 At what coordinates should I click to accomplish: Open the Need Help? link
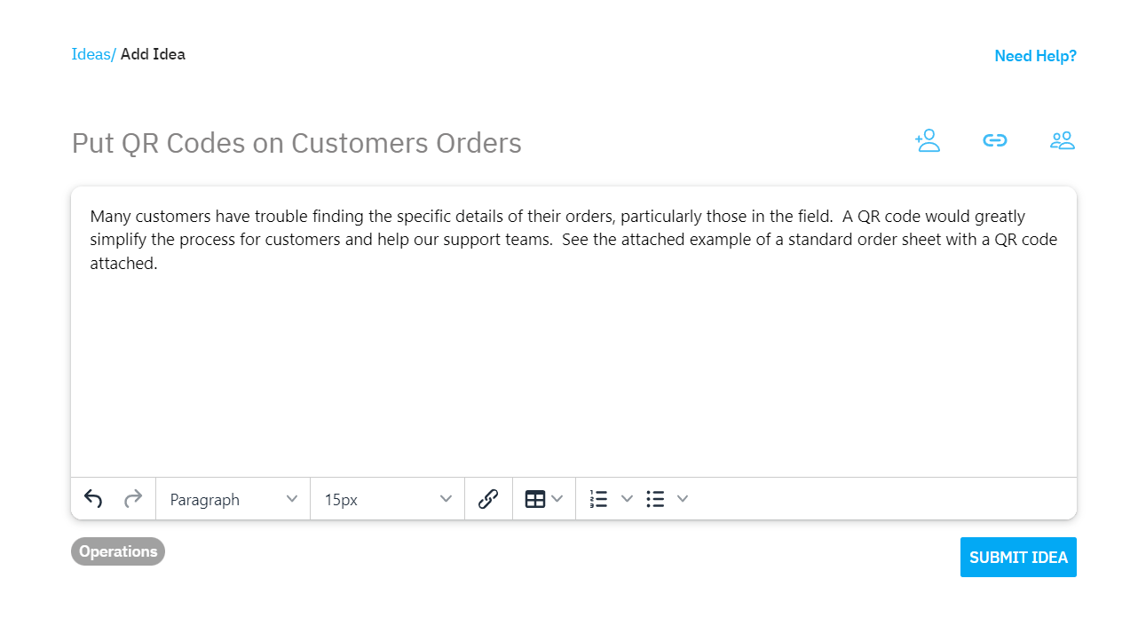1035,56
